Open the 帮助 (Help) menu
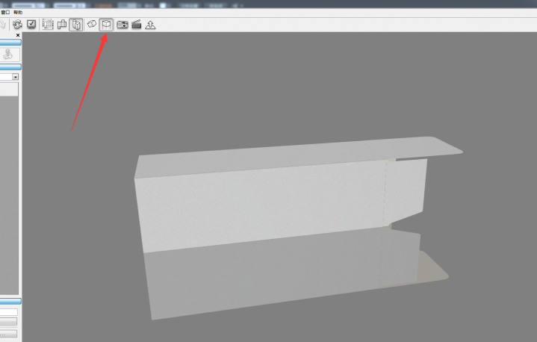 (x=18, y=13)
